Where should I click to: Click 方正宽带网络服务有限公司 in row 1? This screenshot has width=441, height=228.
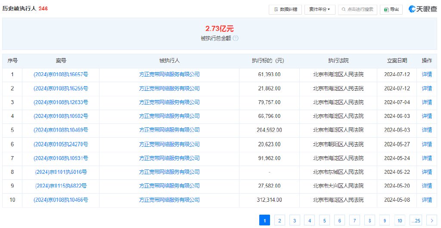tap(169, 74)
